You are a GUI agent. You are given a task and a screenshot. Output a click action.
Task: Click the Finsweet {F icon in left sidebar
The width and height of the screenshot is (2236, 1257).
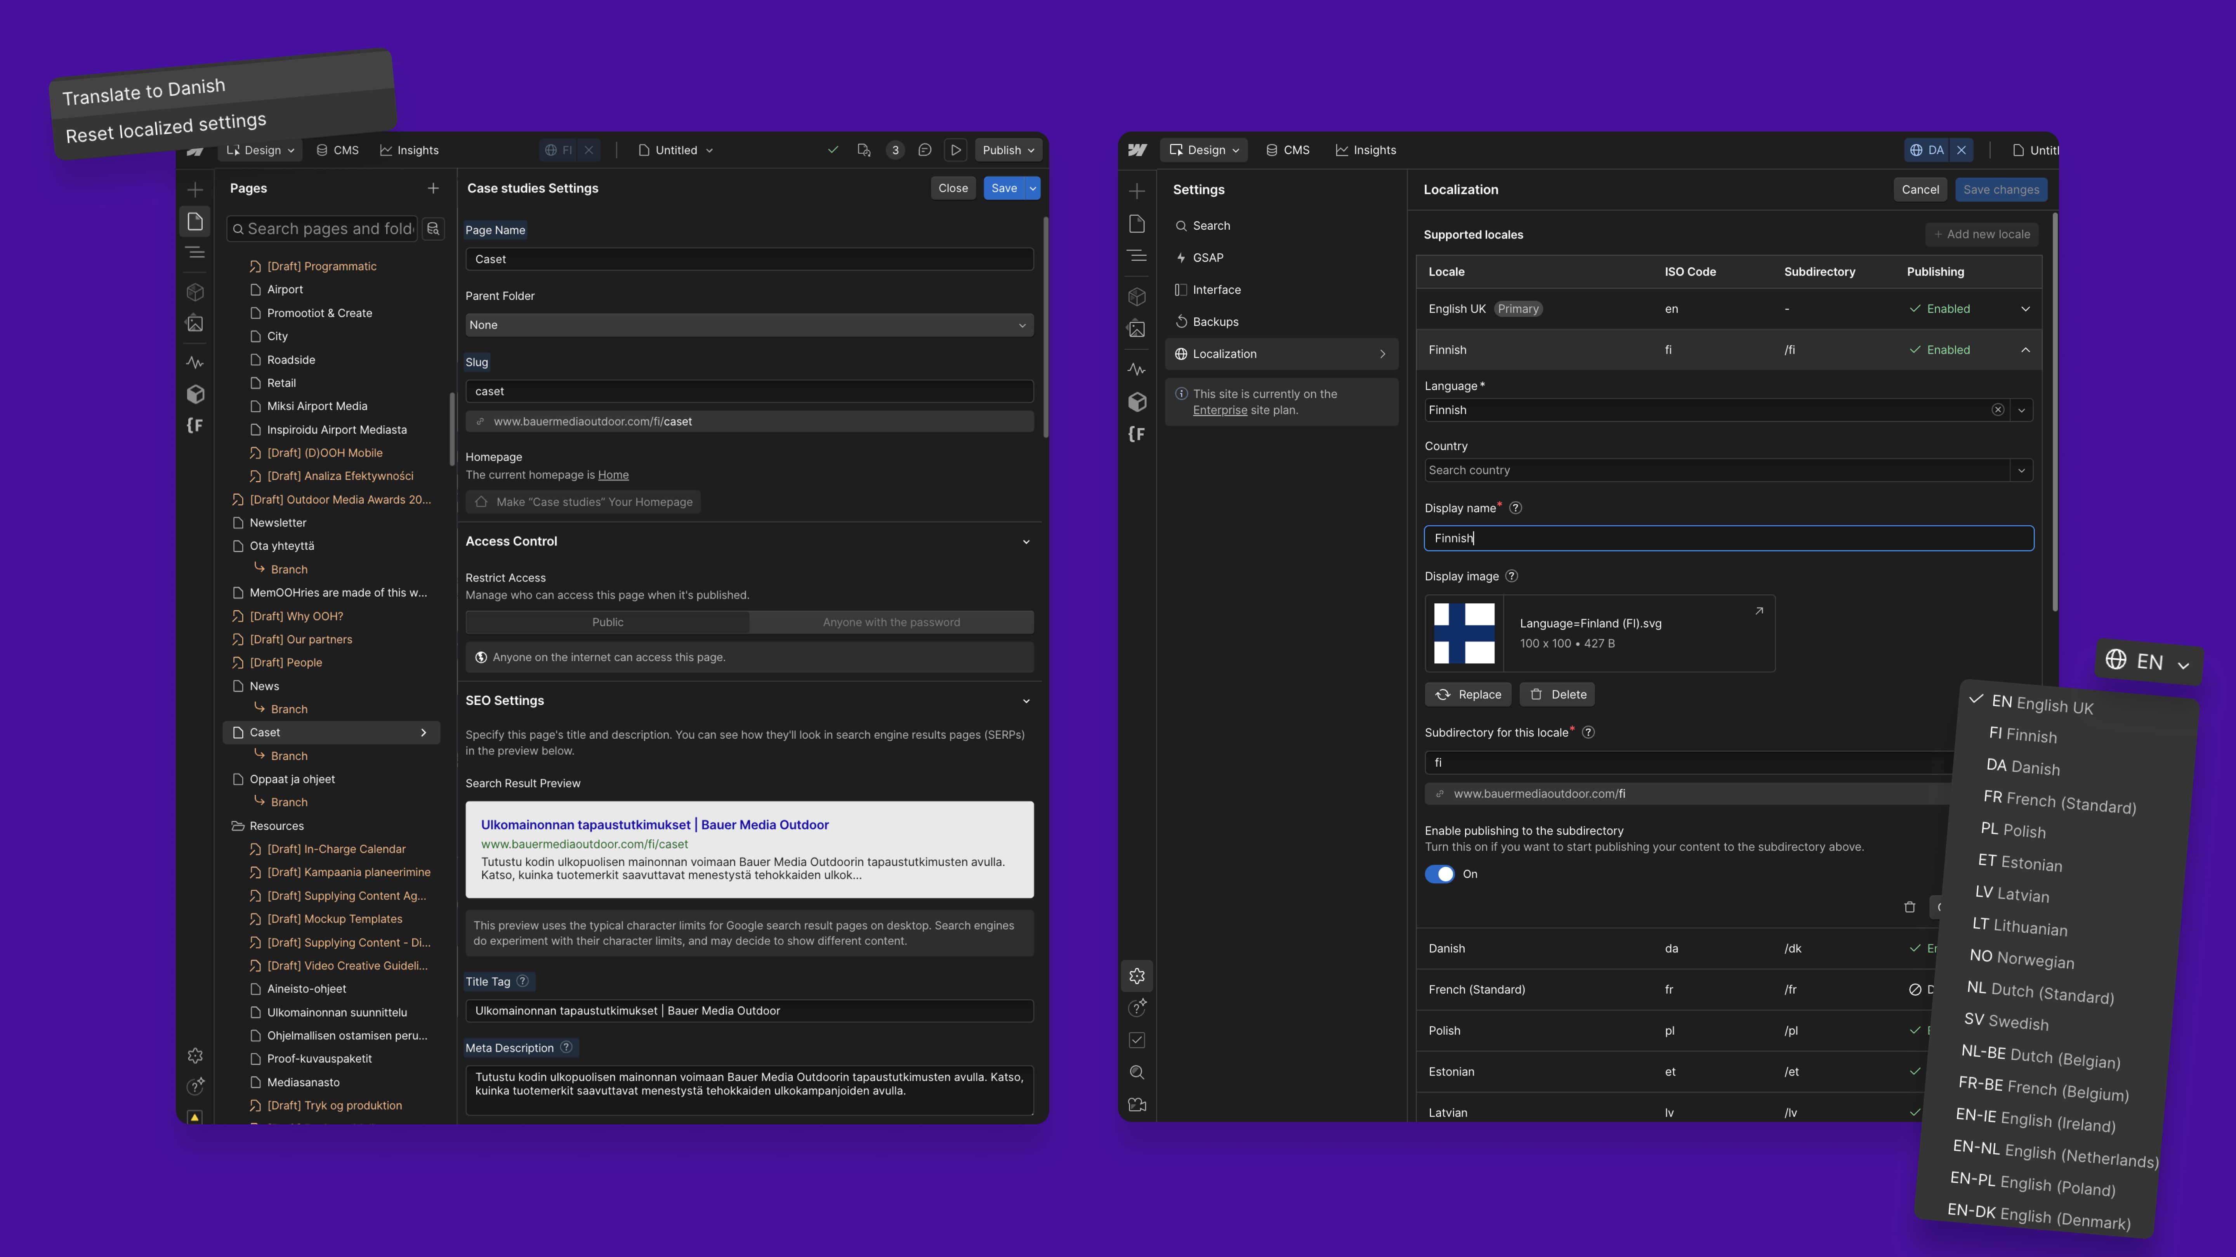tap(194, 425)
